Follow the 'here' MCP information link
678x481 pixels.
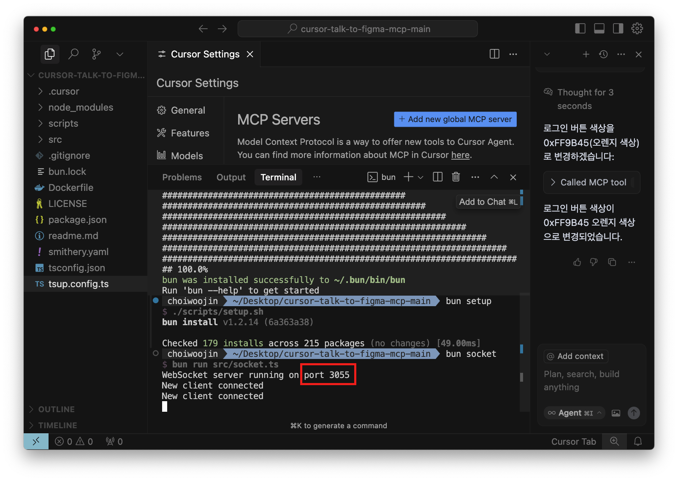[460, 155]
